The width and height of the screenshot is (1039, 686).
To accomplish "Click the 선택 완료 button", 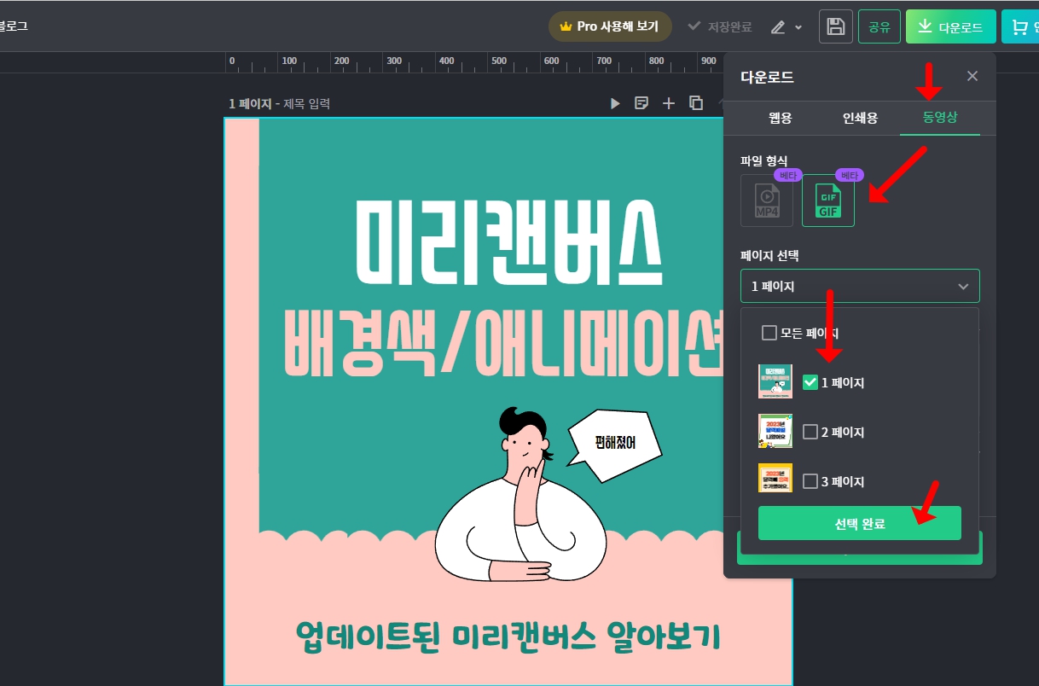I will [860, 523].
